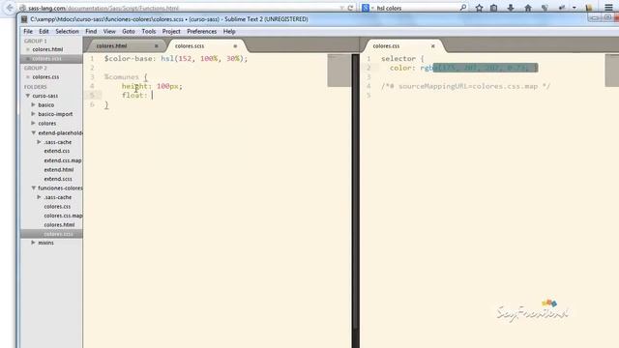Image resolution: width=619 pixels, height=348 pixels.
Task: Expand the basico-import folder
Action: [33, 114]
